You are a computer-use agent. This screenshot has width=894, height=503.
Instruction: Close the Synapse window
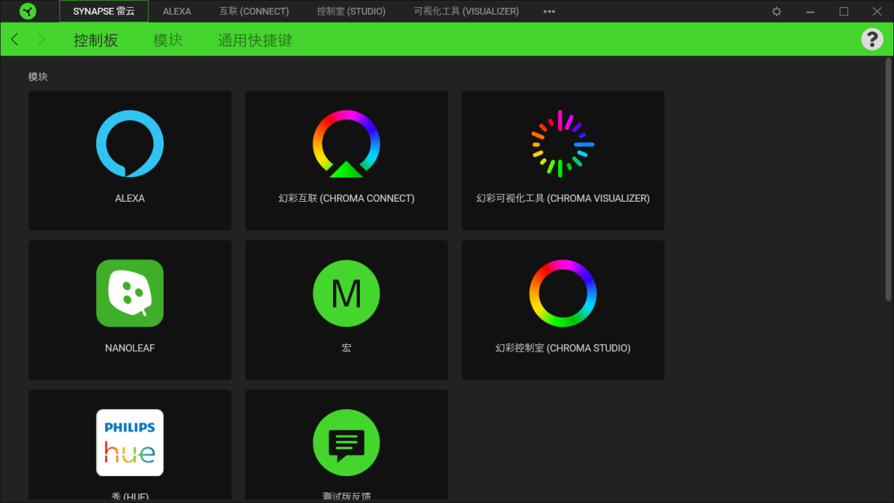(x=877, y=11)
